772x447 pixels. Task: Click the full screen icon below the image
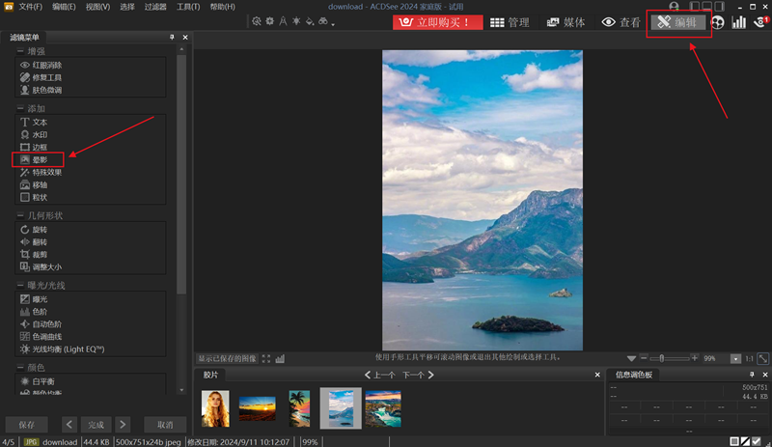266,358
